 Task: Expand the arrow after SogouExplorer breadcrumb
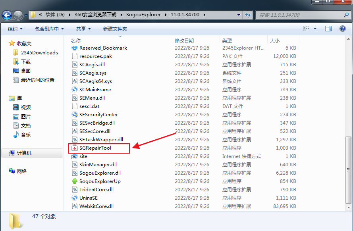(166, 15)
